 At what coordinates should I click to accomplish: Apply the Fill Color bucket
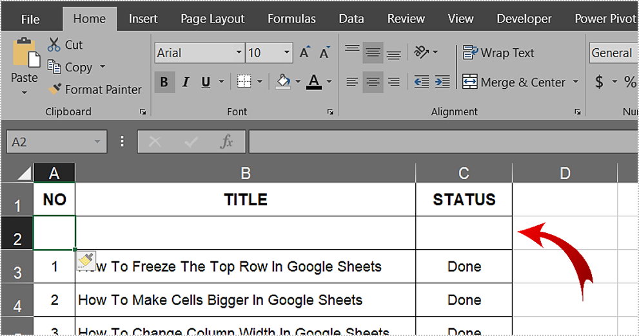(x=283, y=81)
